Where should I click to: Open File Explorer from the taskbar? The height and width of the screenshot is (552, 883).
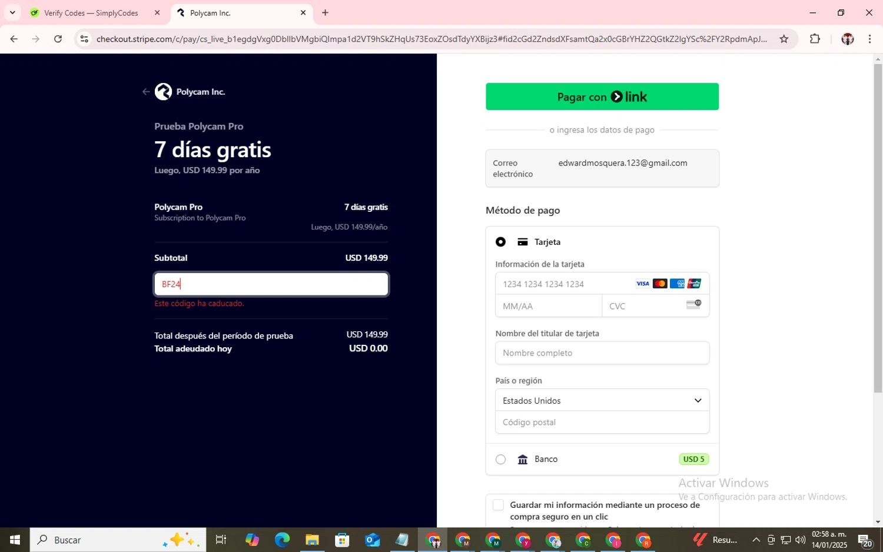(312, 540)
